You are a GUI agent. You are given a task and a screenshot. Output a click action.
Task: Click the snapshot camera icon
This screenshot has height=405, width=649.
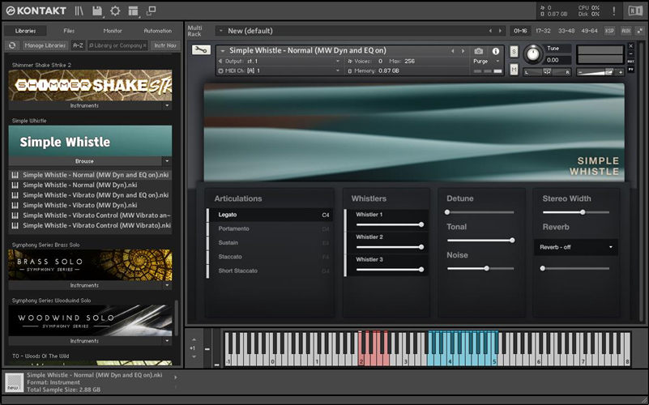479,51
